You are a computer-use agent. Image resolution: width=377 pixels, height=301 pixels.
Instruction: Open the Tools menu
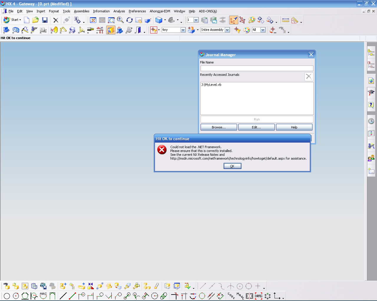67,11
